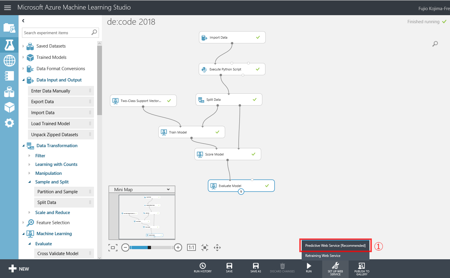Select the Unpack Zipped Datasets module

coord(61,135)
